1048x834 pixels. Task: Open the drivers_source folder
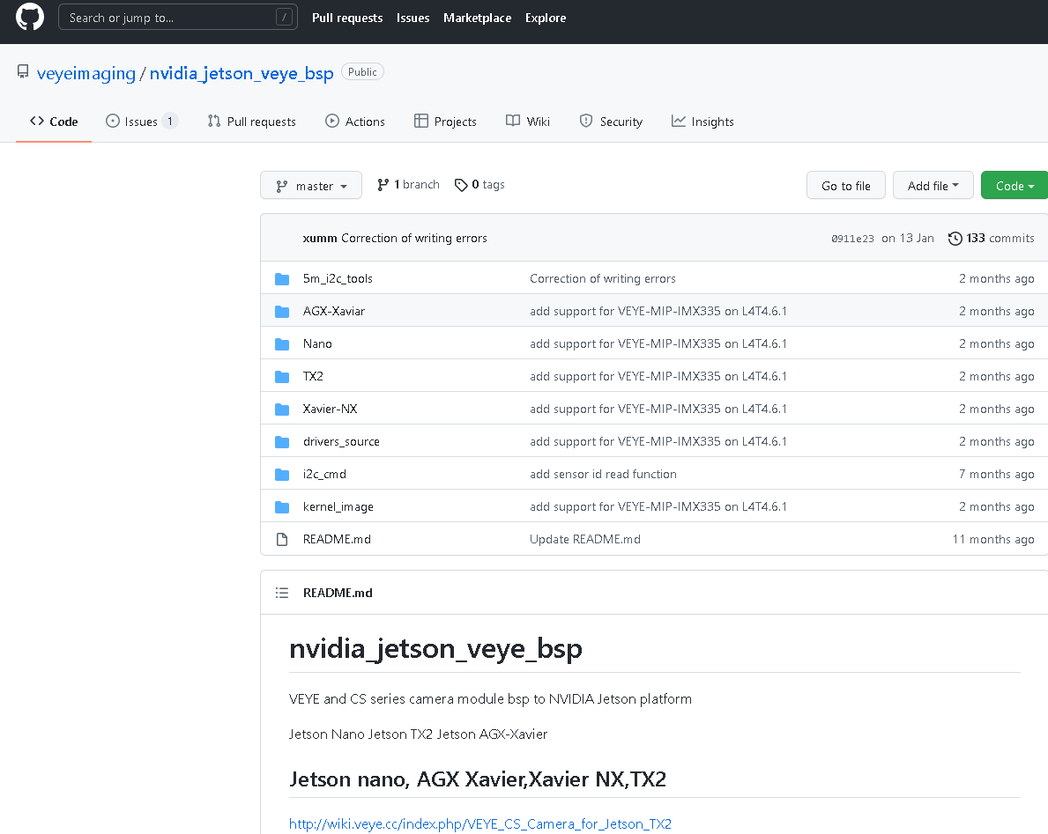(x=341, y=441)
